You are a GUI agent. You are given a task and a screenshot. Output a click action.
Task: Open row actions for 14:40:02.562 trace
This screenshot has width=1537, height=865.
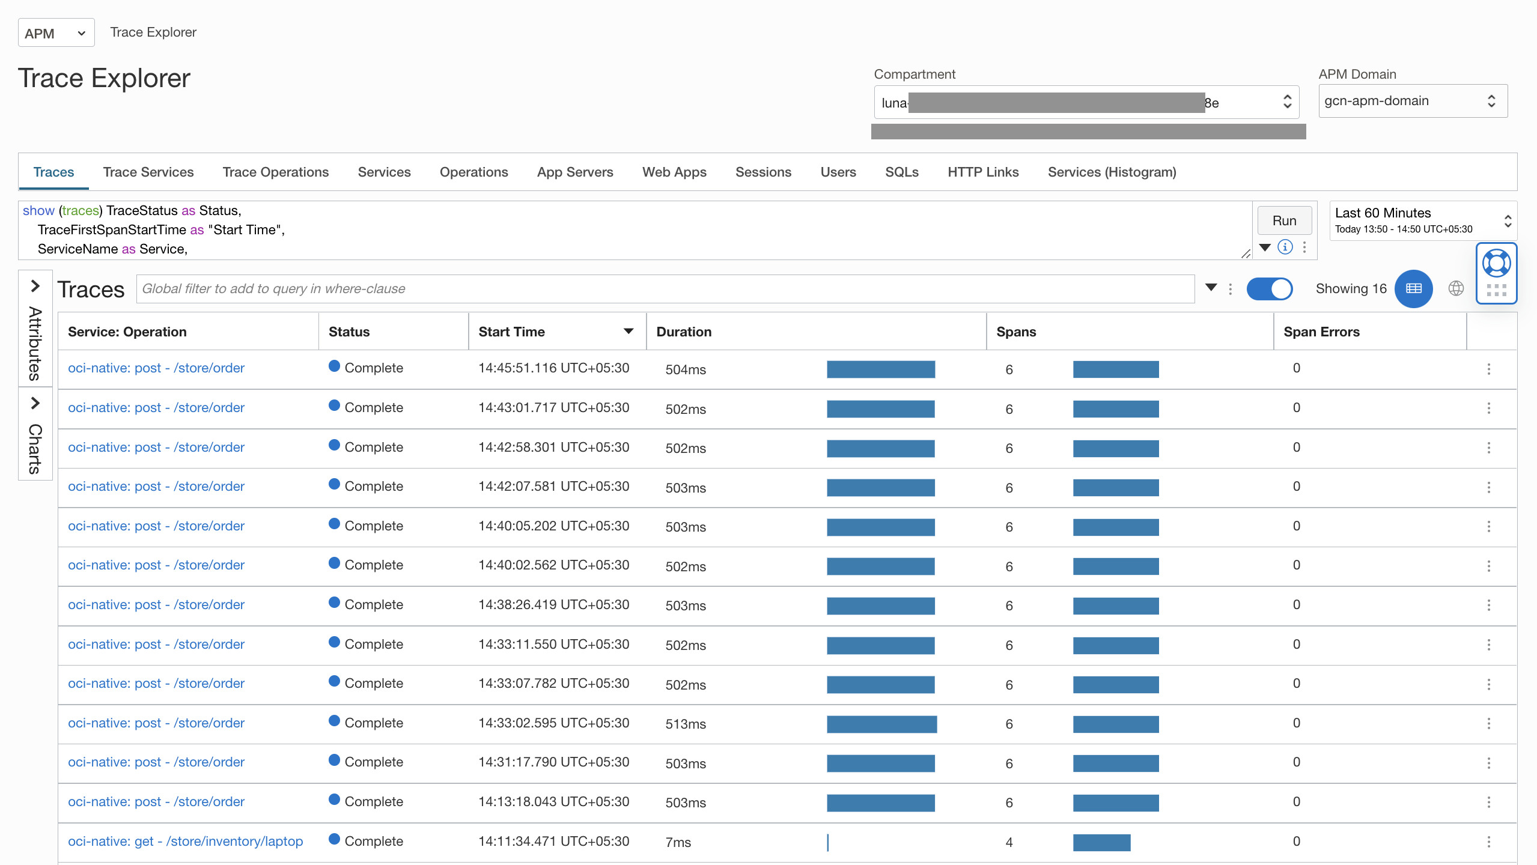[x=1488, y=566]
